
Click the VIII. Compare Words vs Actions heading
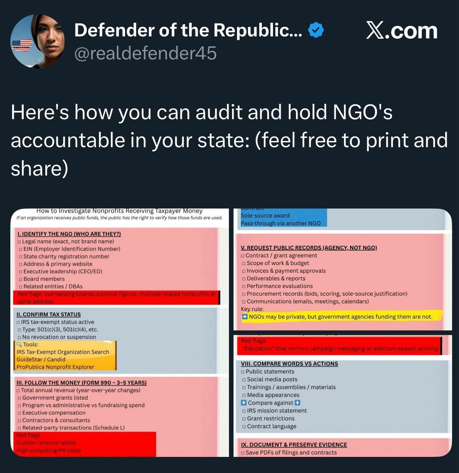(x=289, y=363)
